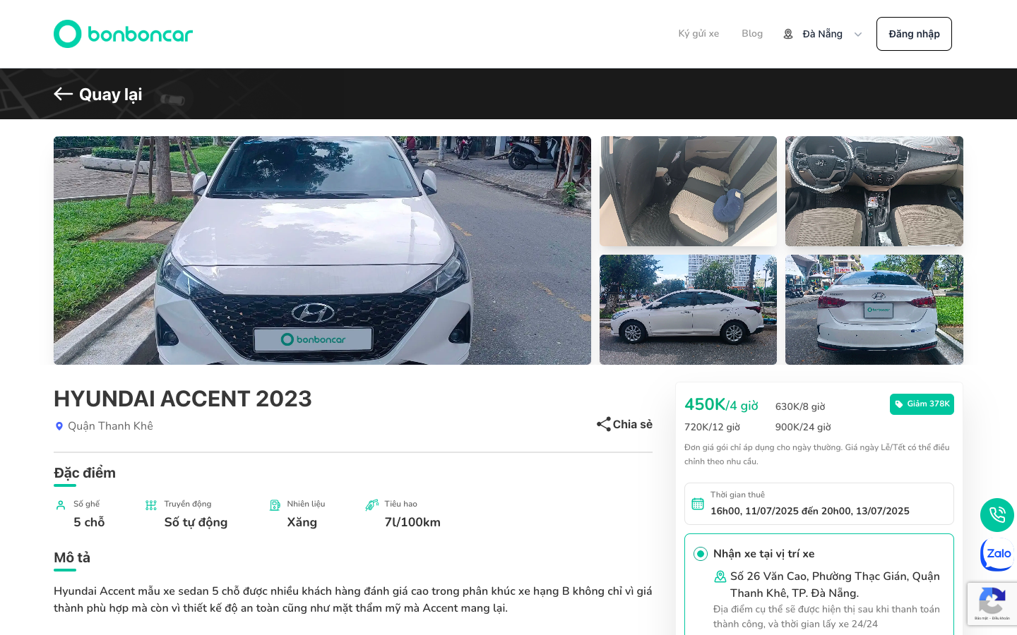Image resolution: width=1017 pixels, height=635 pixels.
Task: Click the calendar icon in the rental time field
Action: click(x=698, y=504)
